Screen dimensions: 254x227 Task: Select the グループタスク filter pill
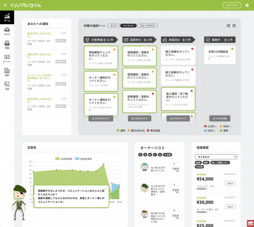[148, 26]
